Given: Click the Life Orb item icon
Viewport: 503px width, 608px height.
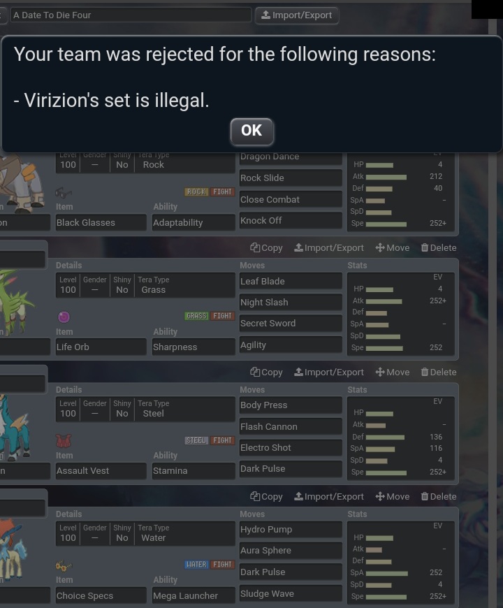Looking at the screenshot, I should click(64, 317).
